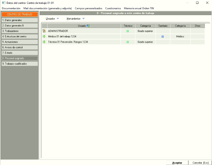Select 9. Trabajos cualificados in sidebar
The height and width of the screenshot is (165, 212).
point(20,64)
